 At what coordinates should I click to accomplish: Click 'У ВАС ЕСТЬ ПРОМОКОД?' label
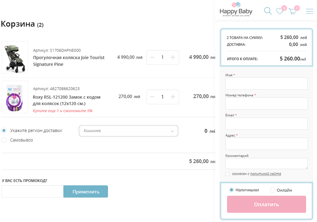[x=25, y=181]
